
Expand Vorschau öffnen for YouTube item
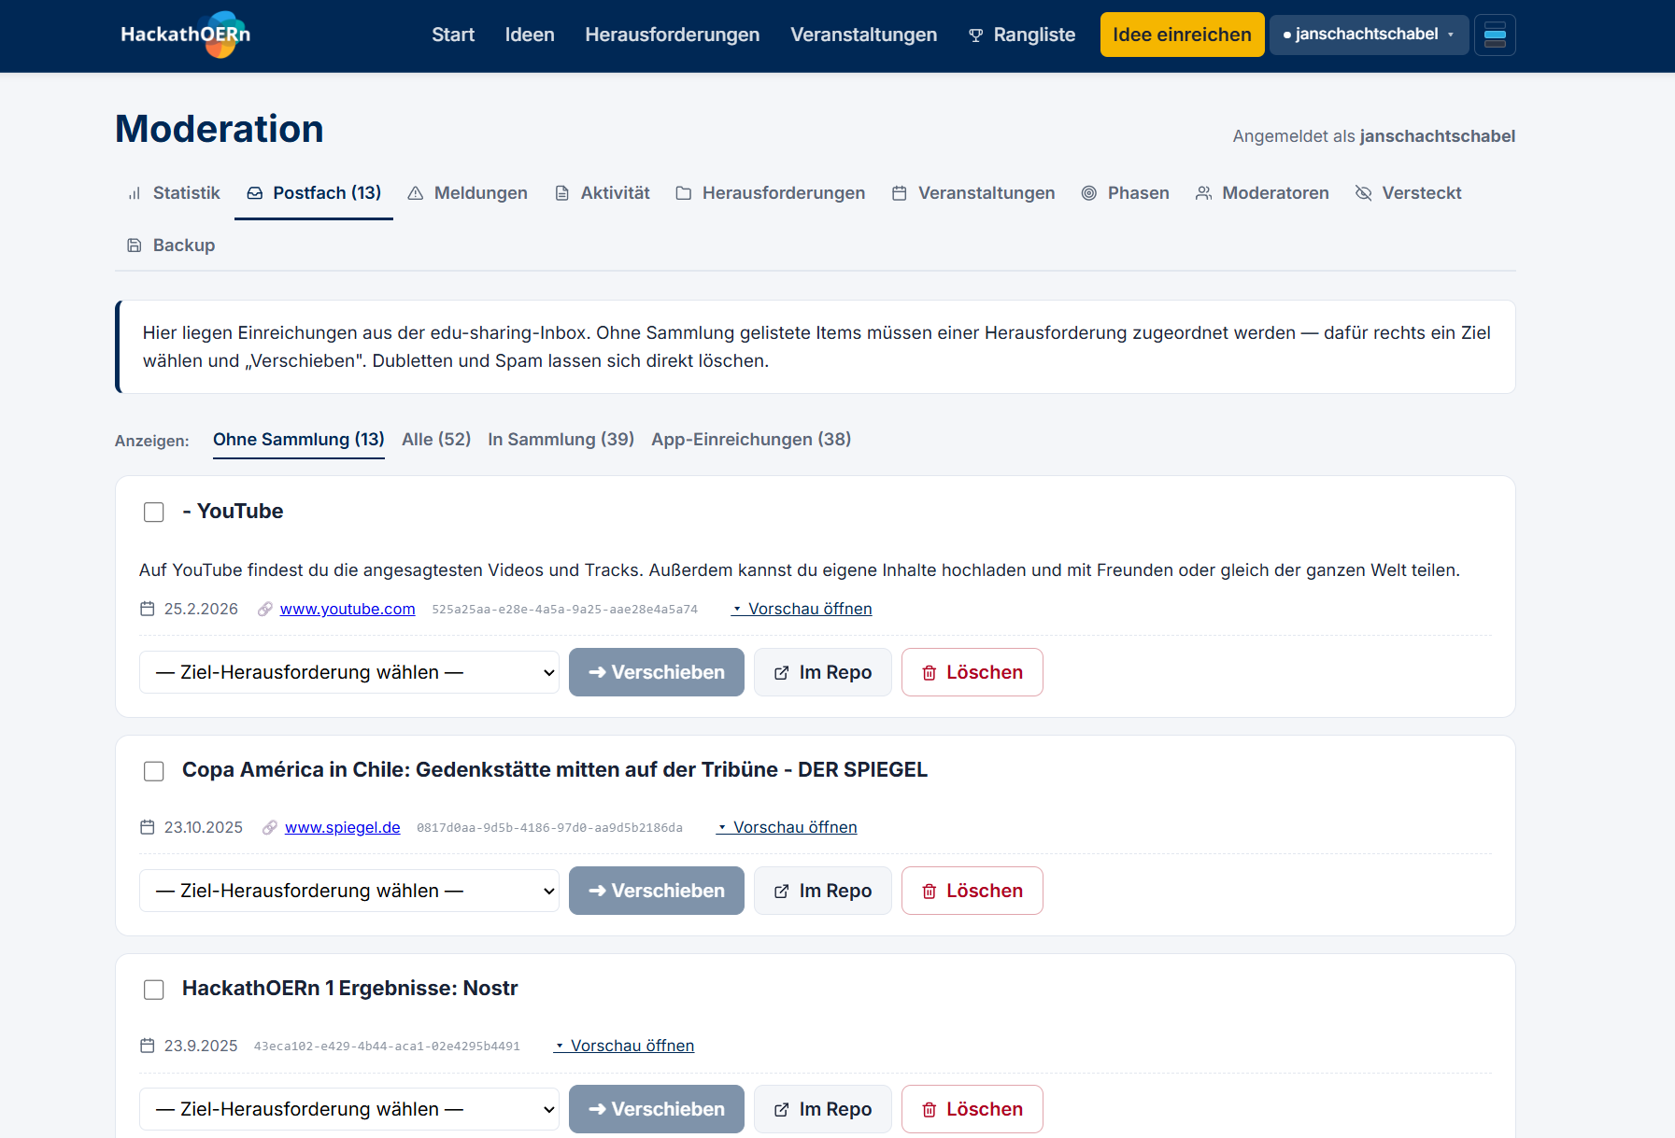click(x=802, y=609)
